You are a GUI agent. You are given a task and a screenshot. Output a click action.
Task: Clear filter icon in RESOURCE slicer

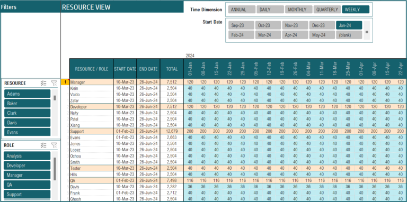click(x=54, y=83)
